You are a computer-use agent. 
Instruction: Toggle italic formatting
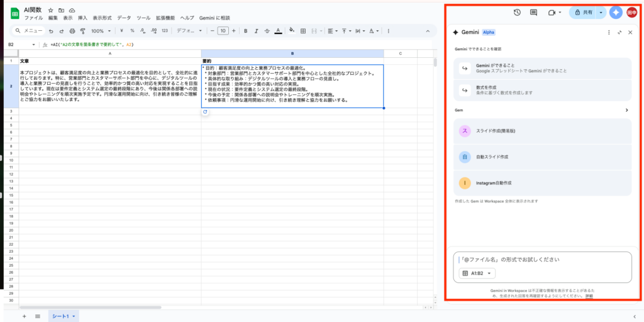coord(256,30)
